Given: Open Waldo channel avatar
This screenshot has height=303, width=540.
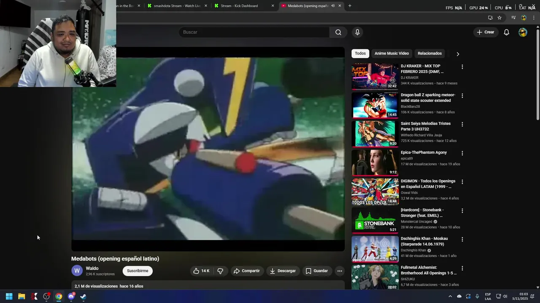Looking at the screenshot, I should [77, 271].
